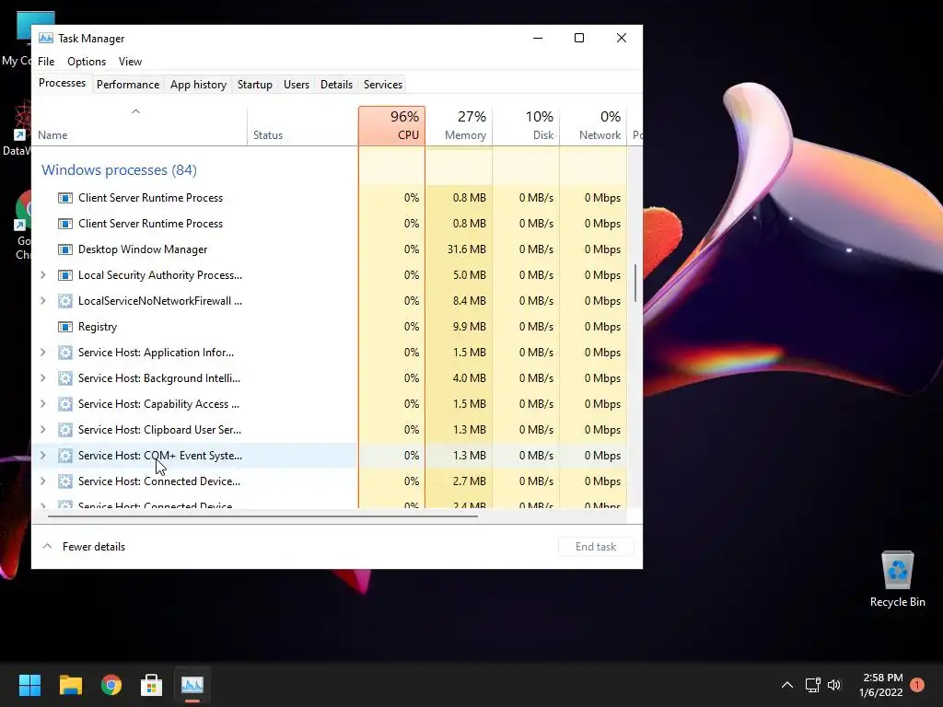Image resolution: width=943 pixels, height=707 pixels.
Task: Open the Windows Start menu
Action: tap(29, 685)
